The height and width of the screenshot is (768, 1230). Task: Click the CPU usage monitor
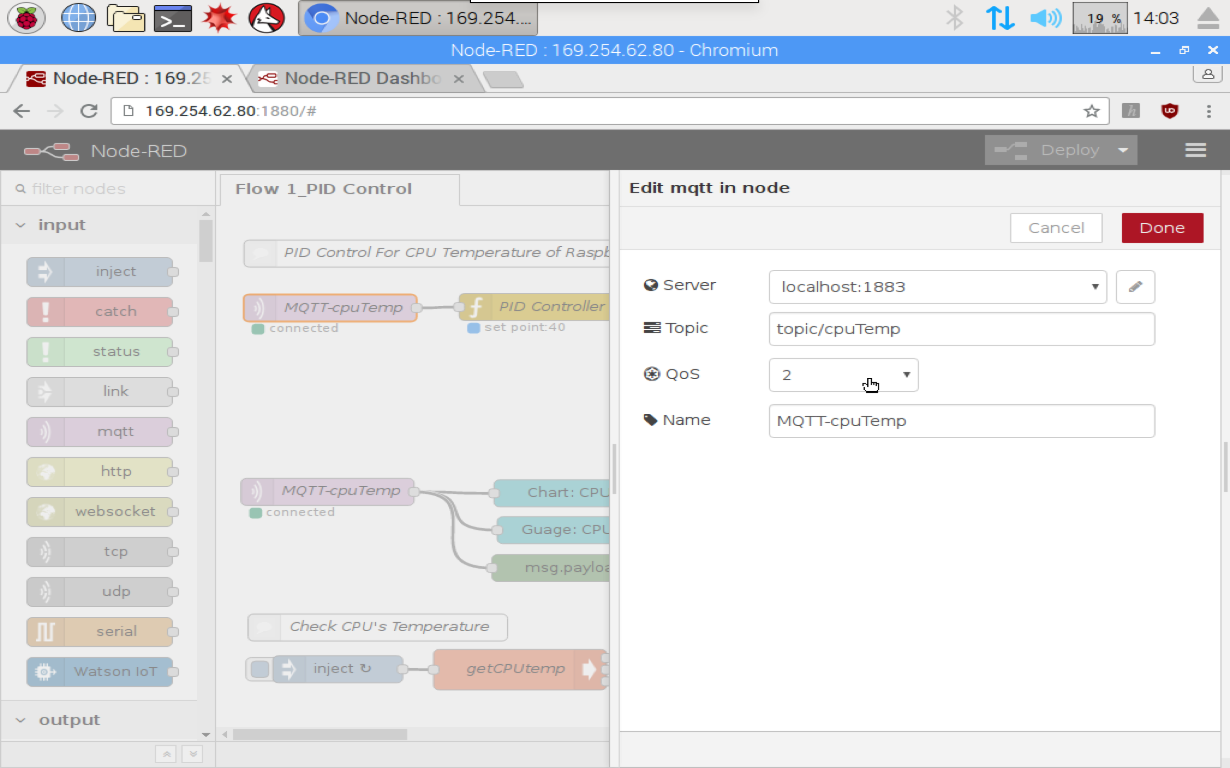coord(1099,18)
